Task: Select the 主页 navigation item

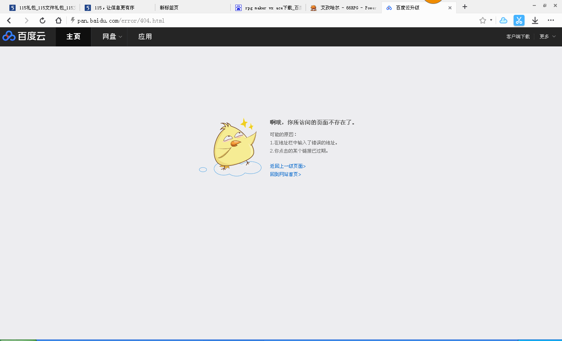Action: (73, 37)
